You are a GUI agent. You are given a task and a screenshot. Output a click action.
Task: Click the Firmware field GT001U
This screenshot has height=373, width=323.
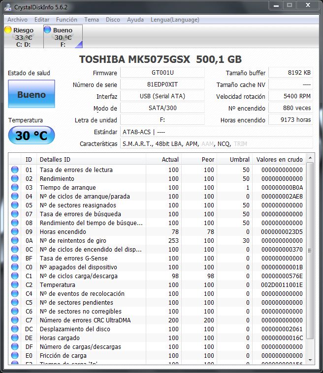[x=162, y=73]
